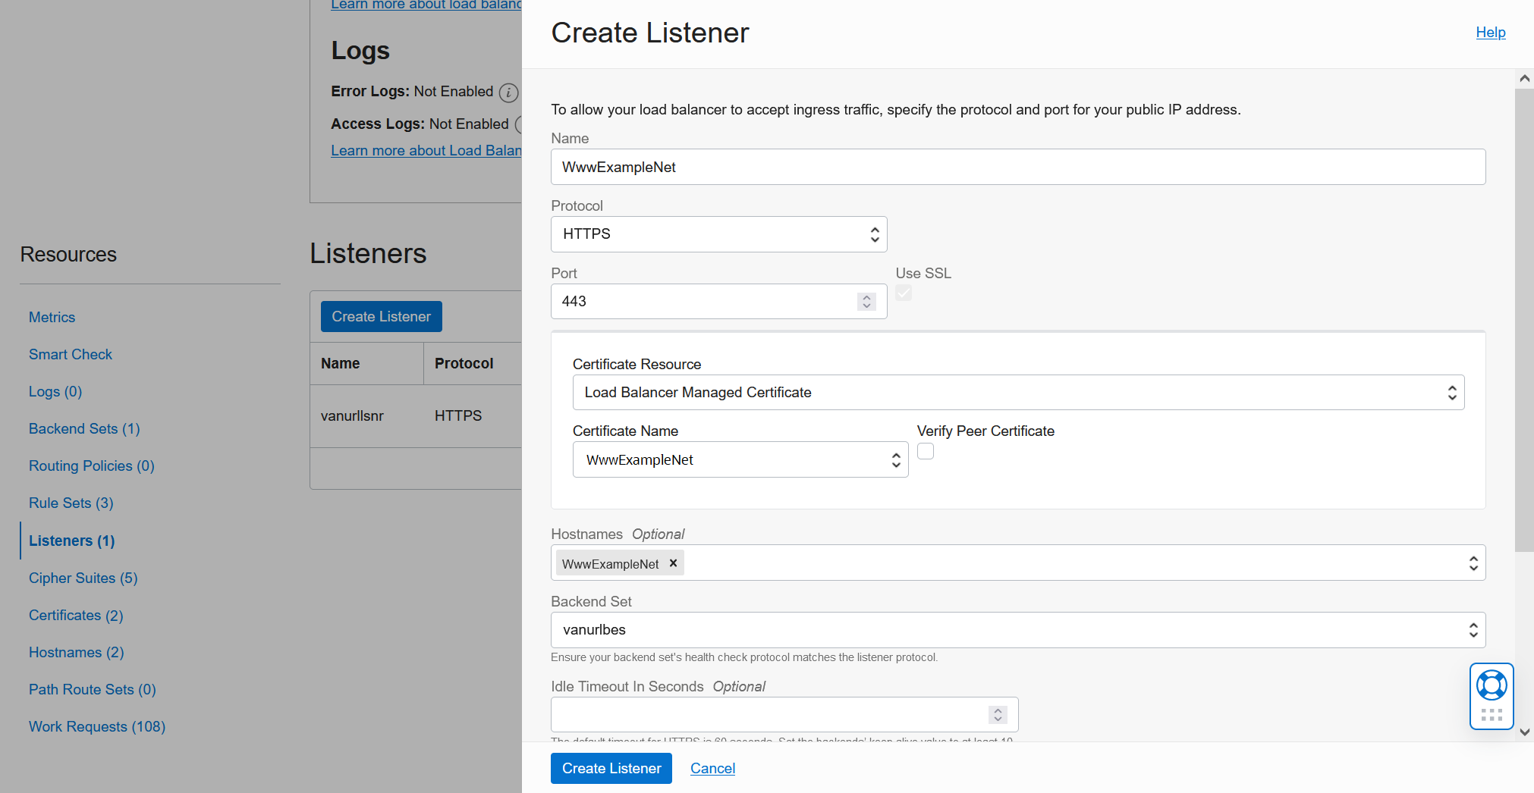Remove the WwwExampleNet hostname chip
Viewport: 1534px width, 793px height.
click(673, 563)
